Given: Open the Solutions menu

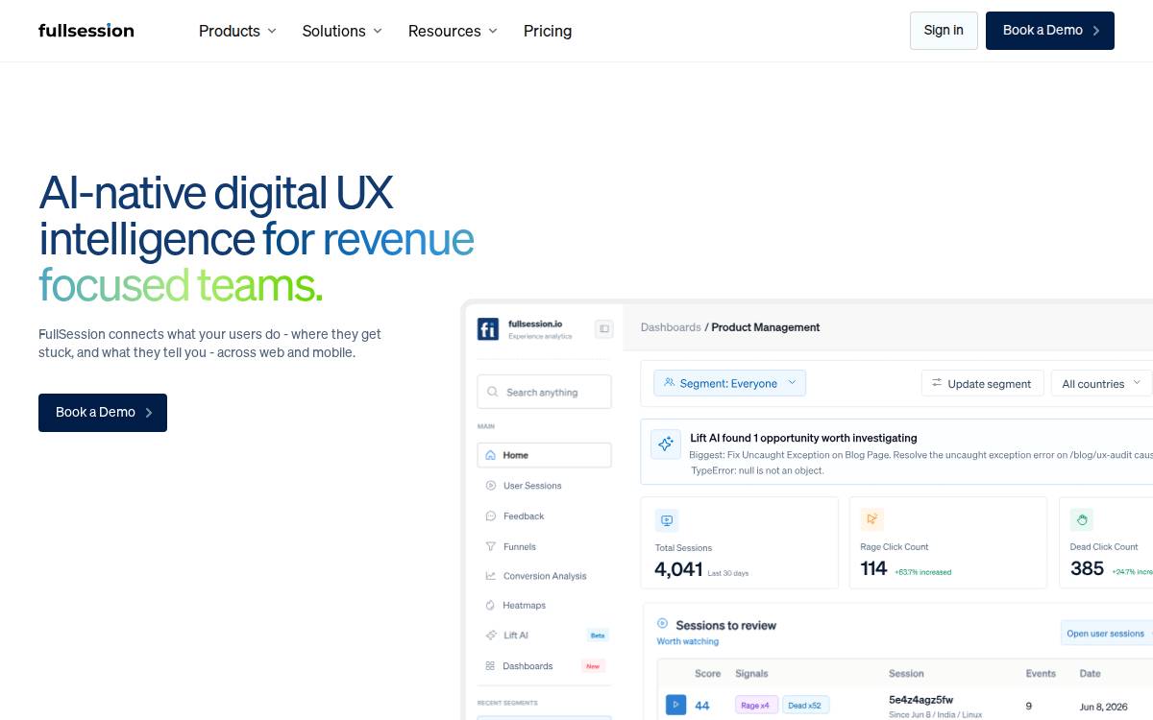Looking at the screenshot, I should [342, 31].
